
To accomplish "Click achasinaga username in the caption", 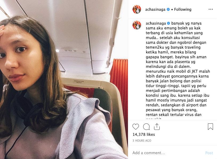I will pyautogui.click(x=156, y=23).
